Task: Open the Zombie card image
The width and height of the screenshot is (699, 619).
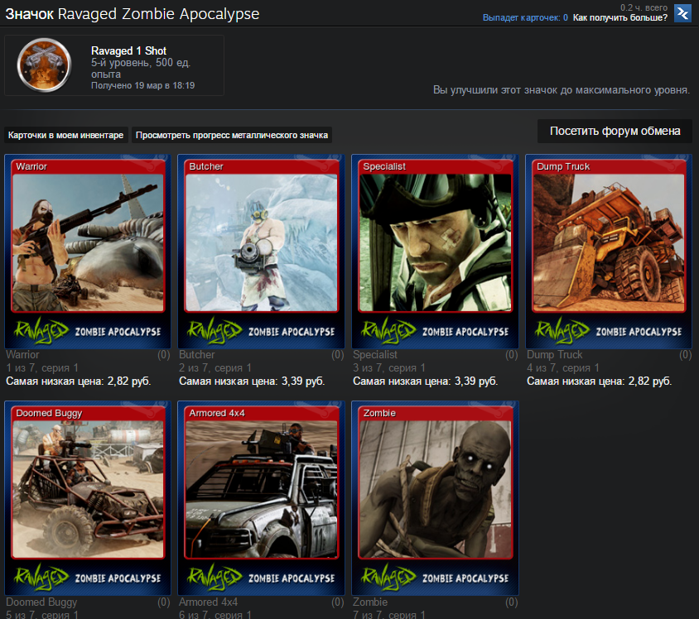Action: coord(435,498)
